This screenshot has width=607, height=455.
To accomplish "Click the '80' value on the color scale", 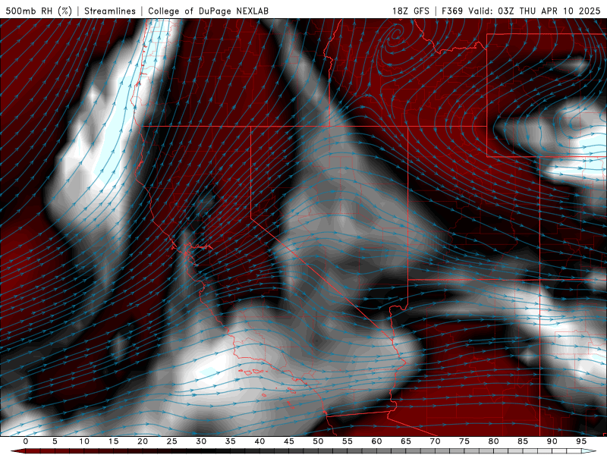I will (493, 441).
